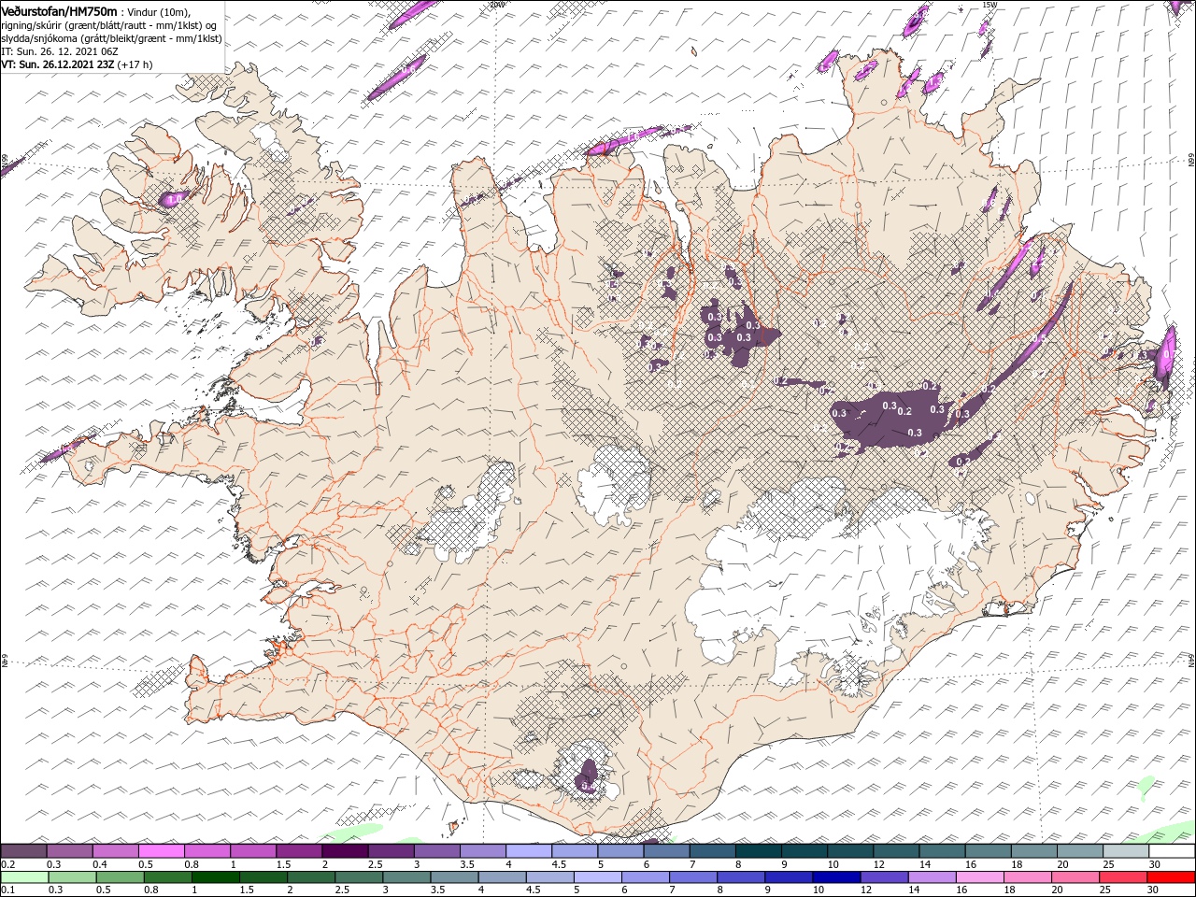Pick the dark teal snow swatch between 8 and 9
Screen dimensions: 1196x897
tap(758, 851)
